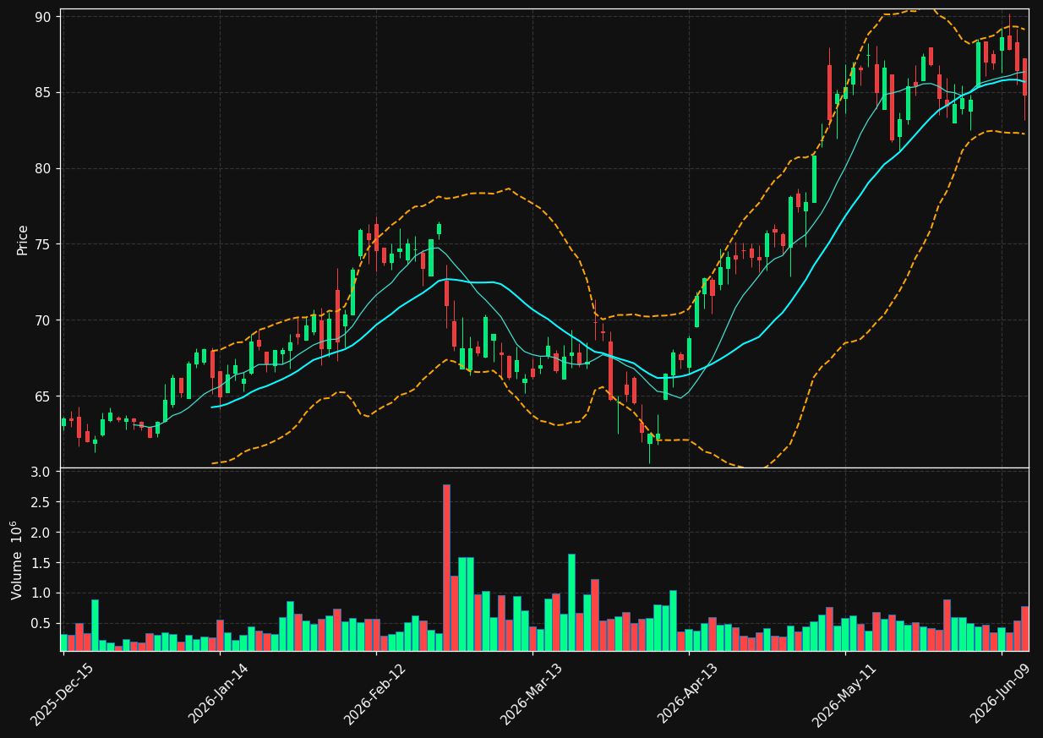Click the 3.0 volume tick label
Screen dimensions: 1043x738
point(42,472)
